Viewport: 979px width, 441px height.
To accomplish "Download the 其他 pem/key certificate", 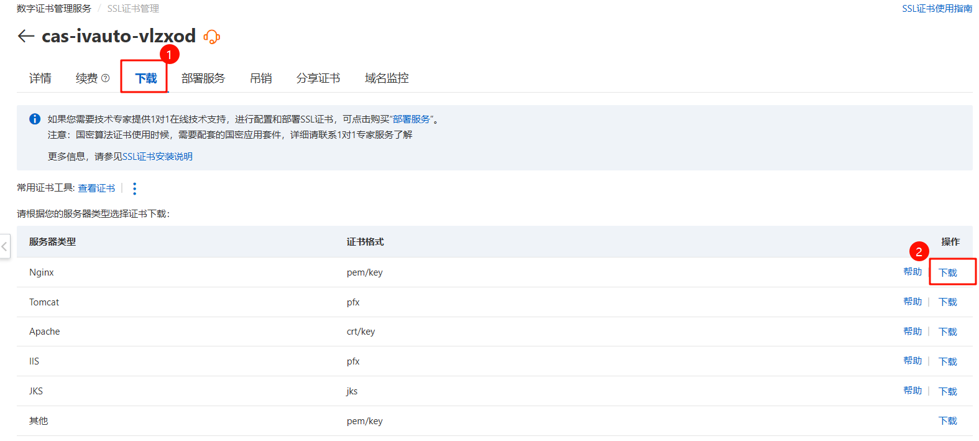I will [948, 421].
